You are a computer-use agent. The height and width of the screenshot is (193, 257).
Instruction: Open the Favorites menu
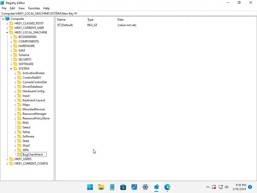[34, 8]
